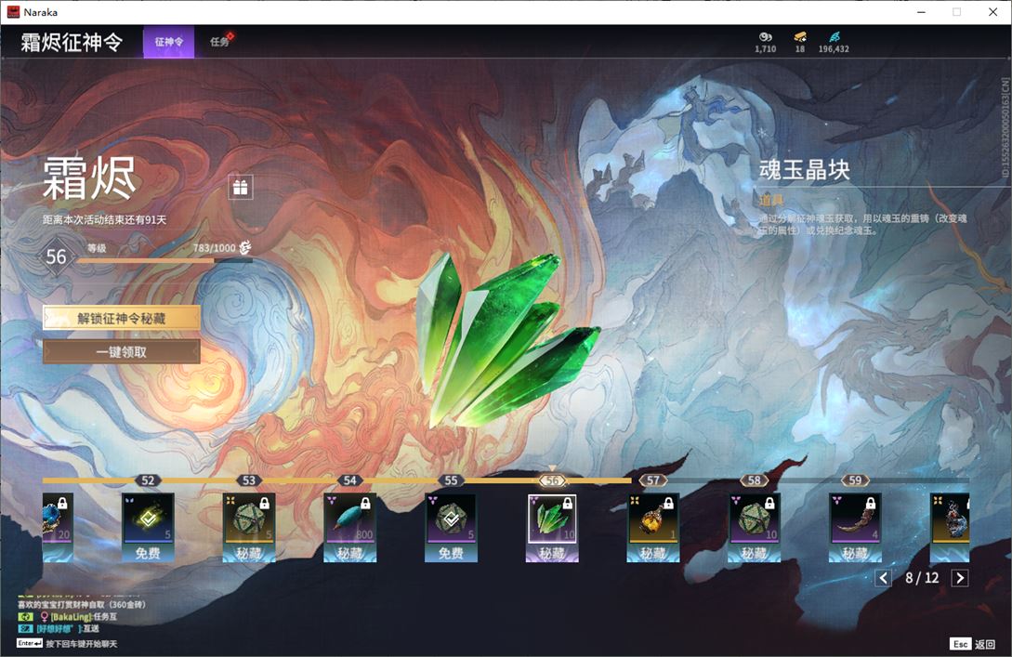Viewport: 1012px width, 657px height.
Task: Click the 距离本次活动结束还有91天 text
Action: 105,219
